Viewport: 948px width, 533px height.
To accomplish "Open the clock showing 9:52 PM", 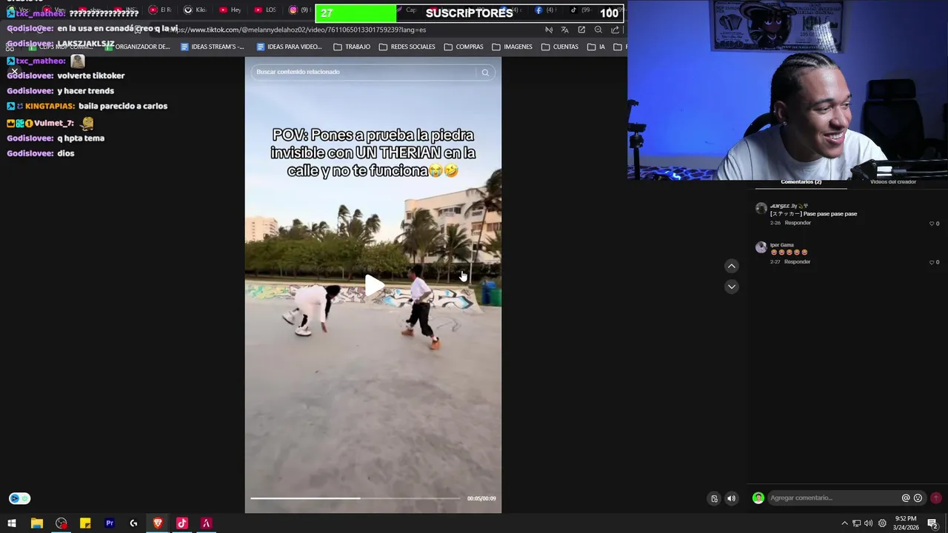I will click(x=906, y=523).
